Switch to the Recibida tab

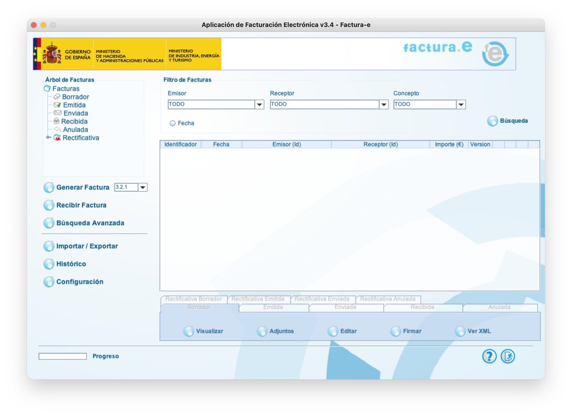coord(422,307)
